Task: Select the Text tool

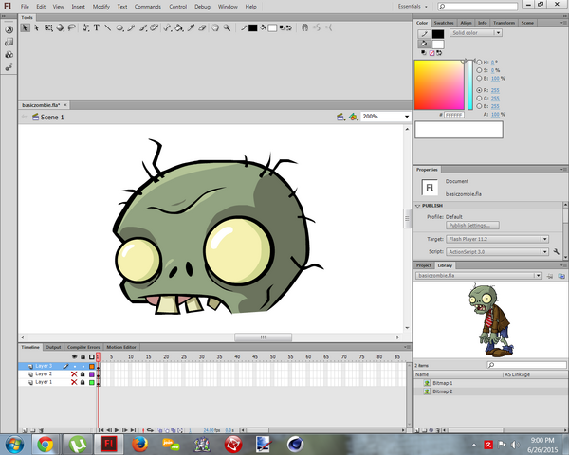Action: tap(97, 27)
